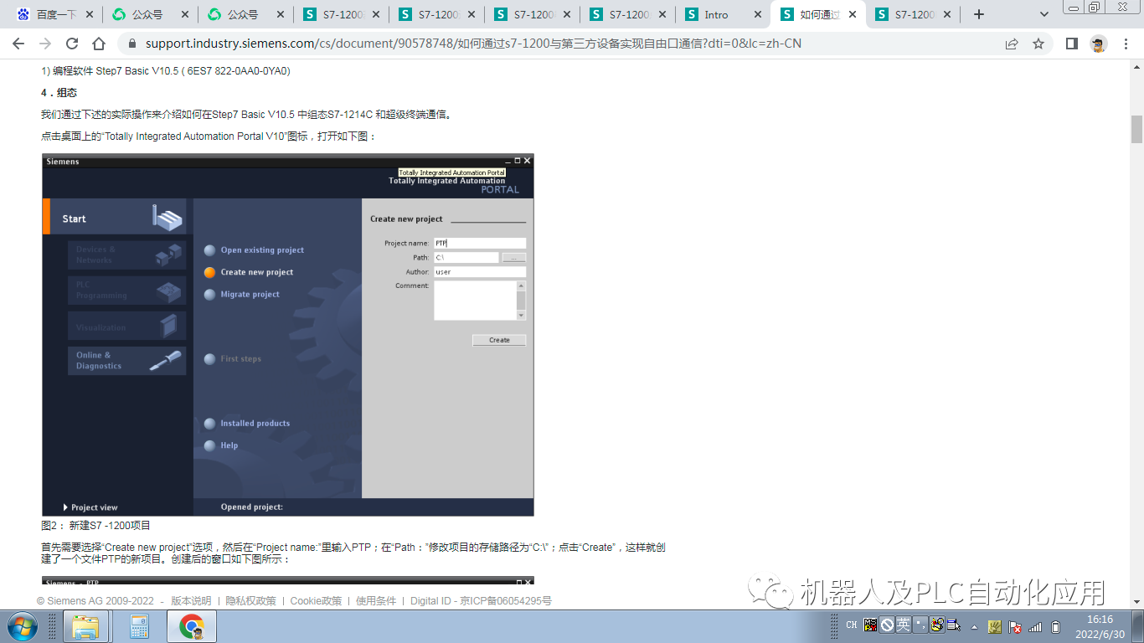The width and height of the screenshot is (1144, 643).
Task: Open the Chrome profile avatar
Action: pos(1099,44)
